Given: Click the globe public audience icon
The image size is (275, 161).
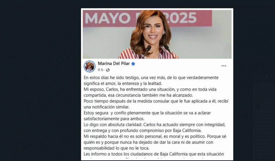Looking at the screenshot, I should tap(108, 70).
